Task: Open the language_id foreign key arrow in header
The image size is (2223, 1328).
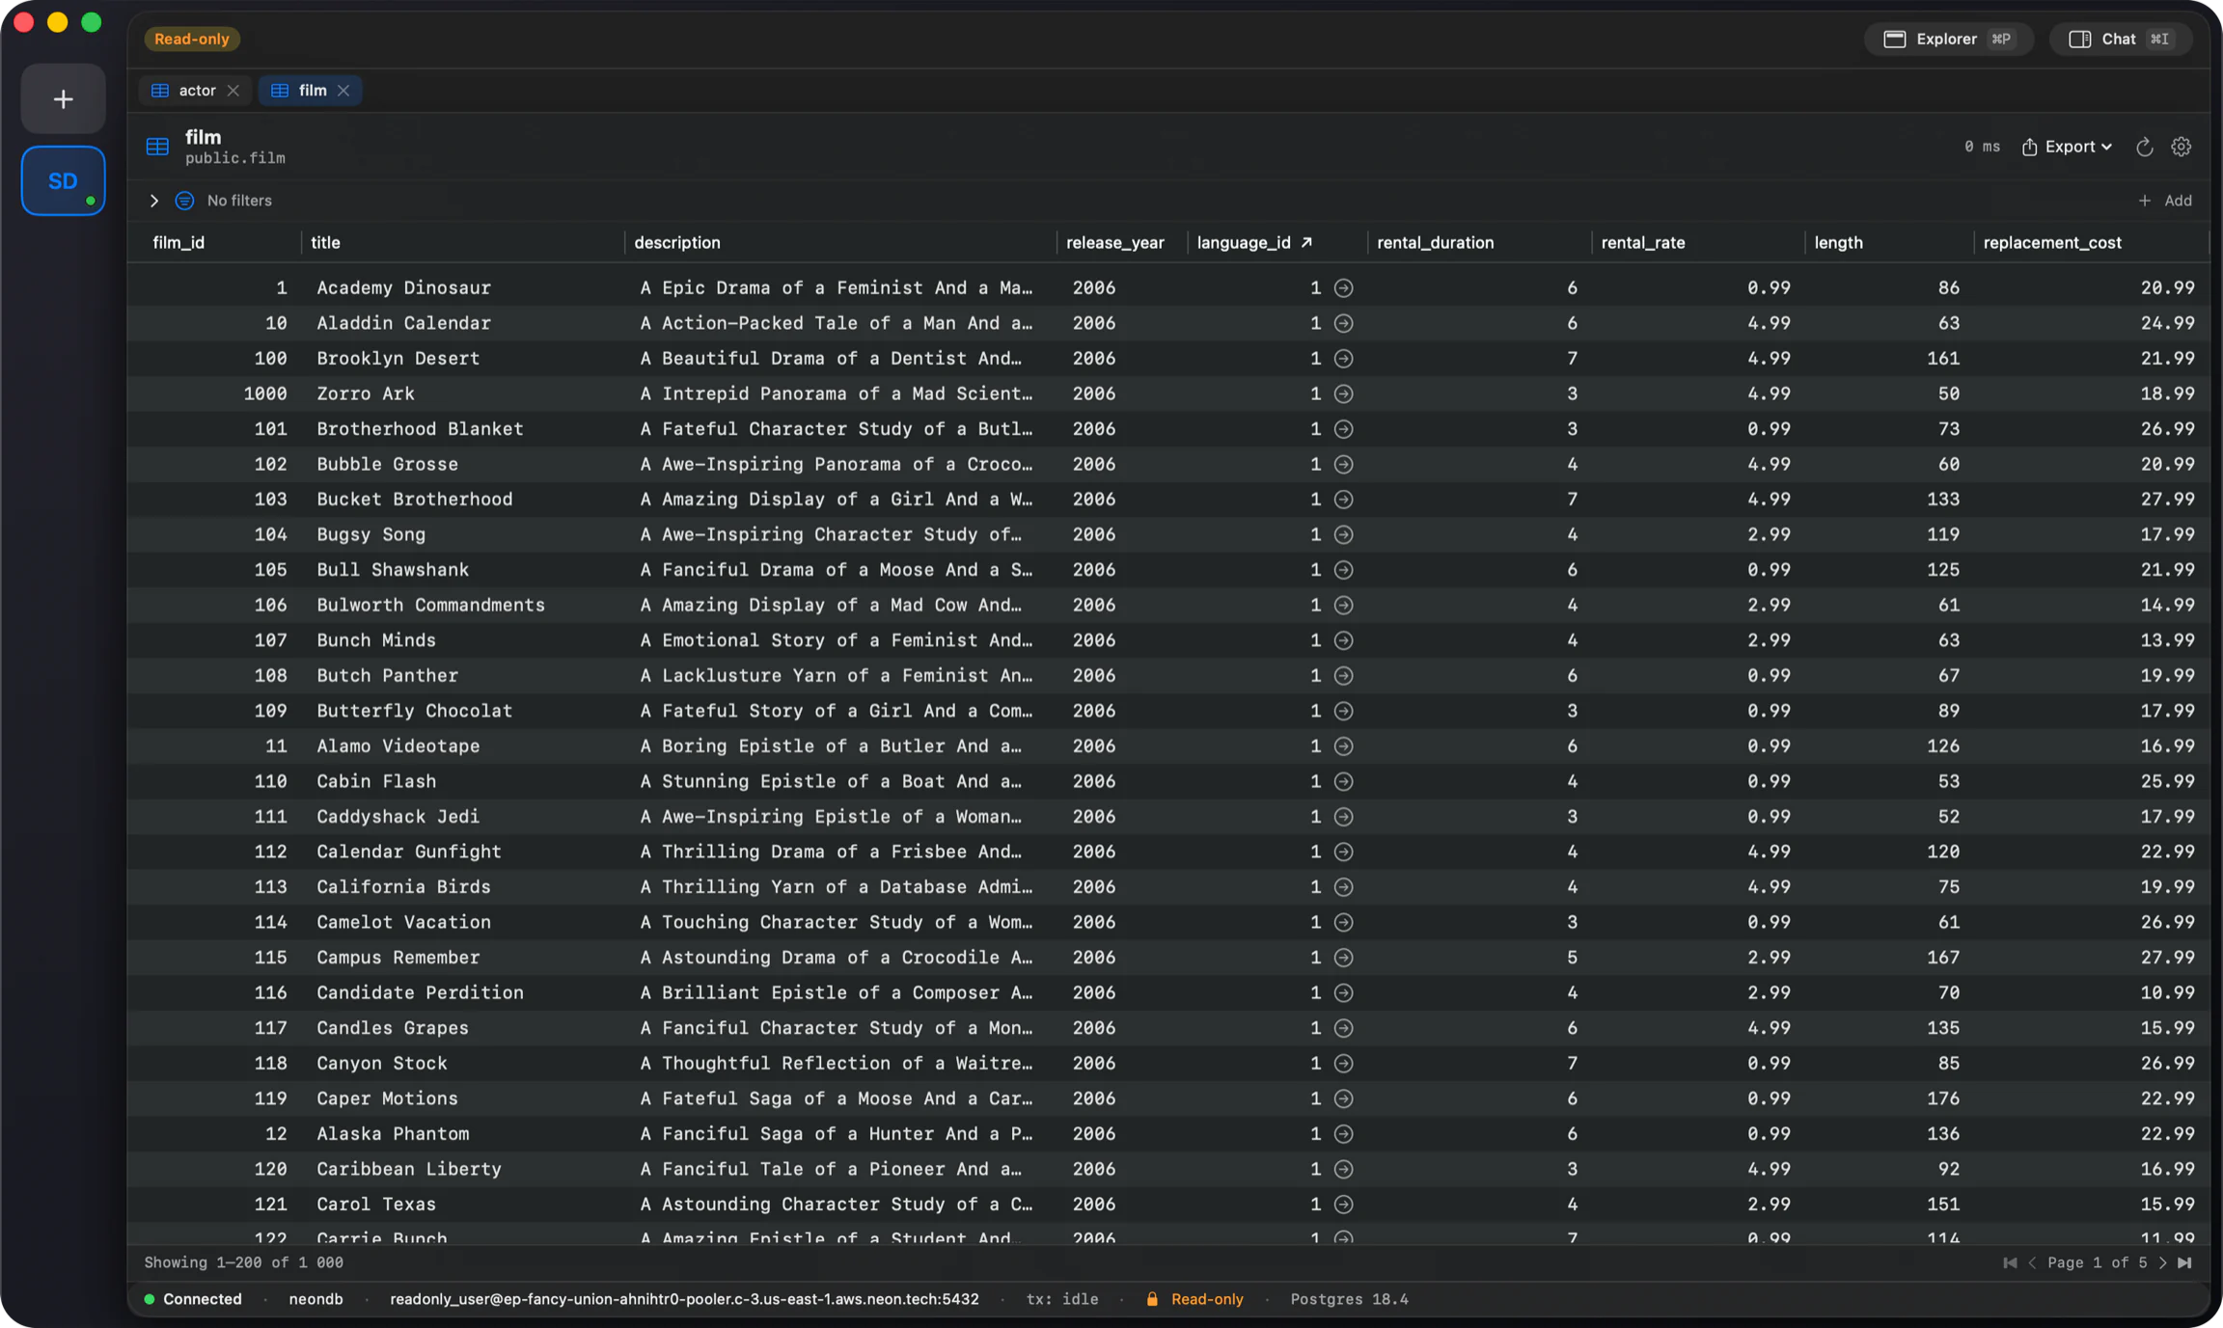Action: pyautogui.click(x=1306, y=243)
